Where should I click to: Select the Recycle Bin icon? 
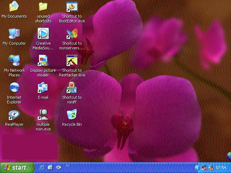pyautogui.click(x=72, y=115)
